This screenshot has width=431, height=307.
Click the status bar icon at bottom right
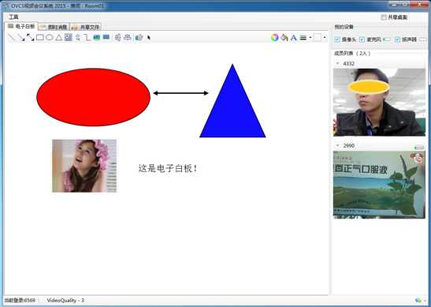click(418, 301)
